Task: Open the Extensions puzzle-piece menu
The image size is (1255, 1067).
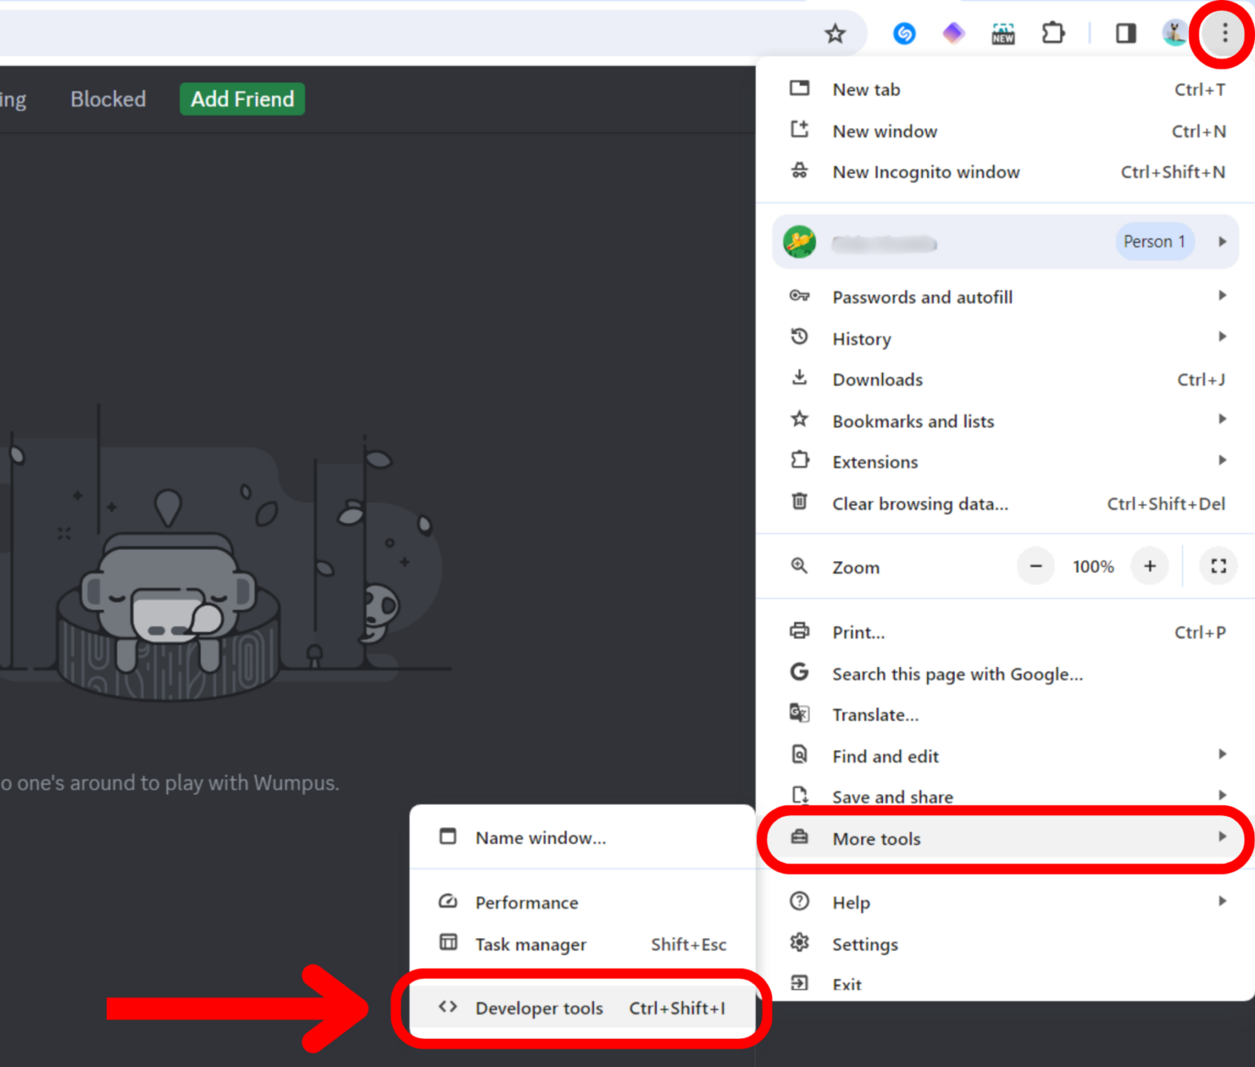Action: point(1053,33)
